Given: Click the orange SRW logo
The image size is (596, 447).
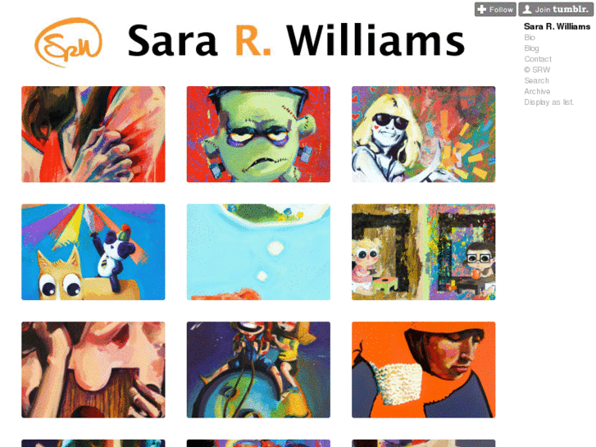Looking at the screenshot, I should point(68,42).
